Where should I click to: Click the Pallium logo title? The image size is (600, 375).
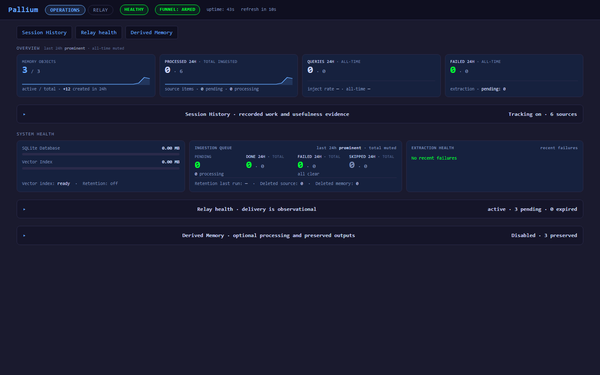click(23, 10)
